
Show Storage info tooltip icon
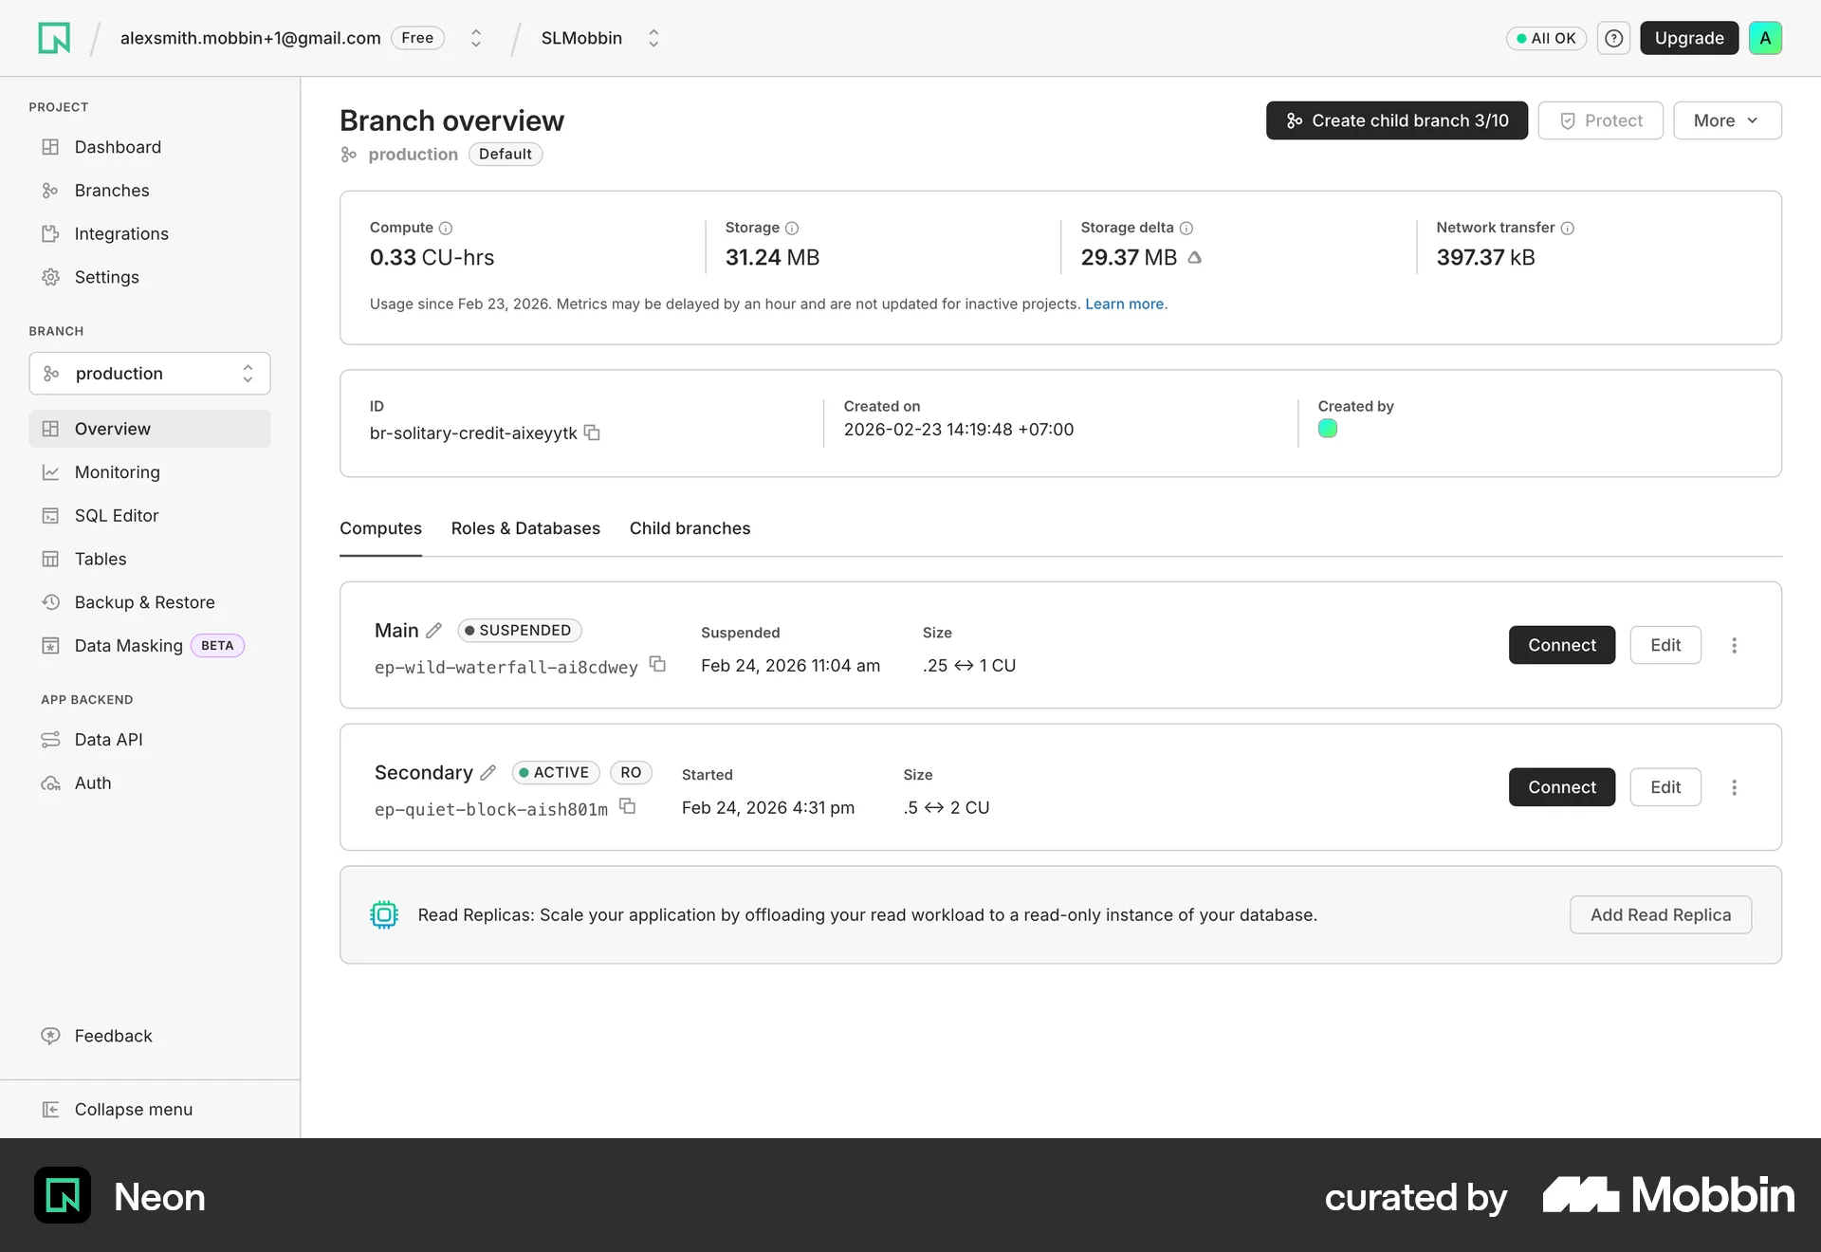pos(792,228)
